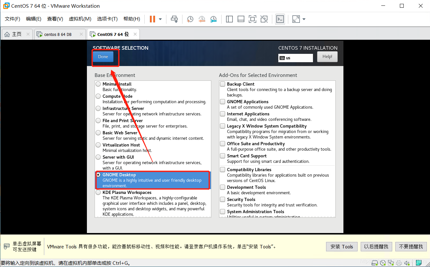Click the hard disk status bar icon
Image resolution: width=430 pixels, height=267 pixels.
[x=375, y=263]
